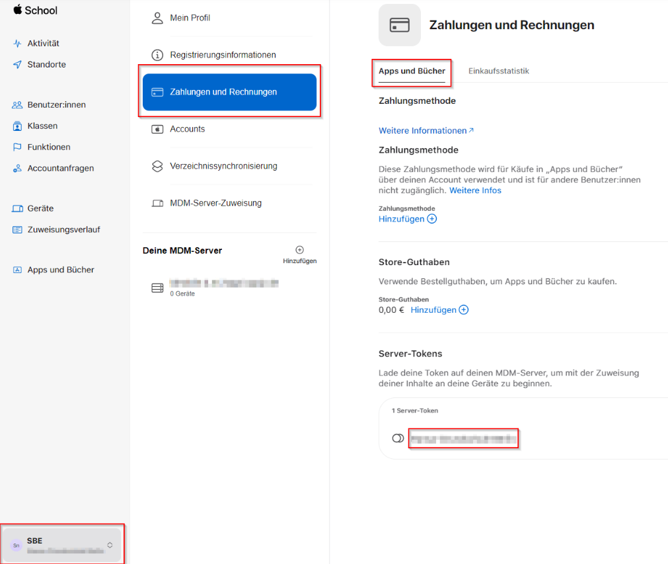
Task: Click the Verzeichnissynchronisierung sync icon
Action: click(x=157, y=166)
